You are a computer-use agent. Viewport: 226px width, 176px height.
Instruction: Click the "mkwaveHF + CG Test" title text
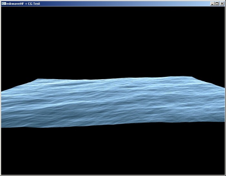coord(21,3)
